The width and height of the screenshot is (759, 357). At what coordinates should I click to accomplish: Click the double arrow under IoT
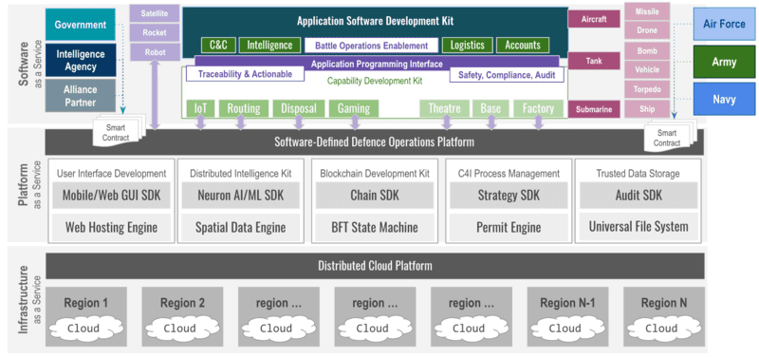click(201, 122)
